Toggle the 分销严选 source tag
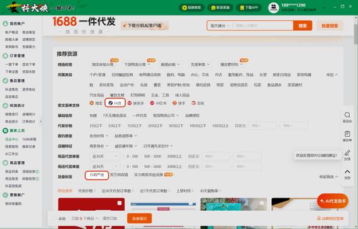Screen dimensions: 358x229 click(x=96, y=175)
